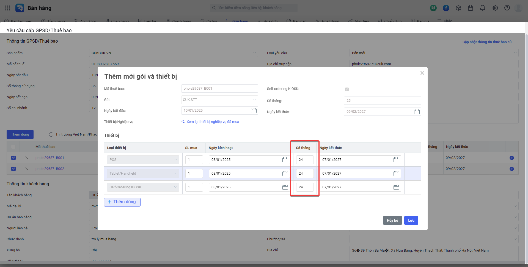Open the Facebook icon in header
This screenshot has height=267, width=528.
[446, 8]
